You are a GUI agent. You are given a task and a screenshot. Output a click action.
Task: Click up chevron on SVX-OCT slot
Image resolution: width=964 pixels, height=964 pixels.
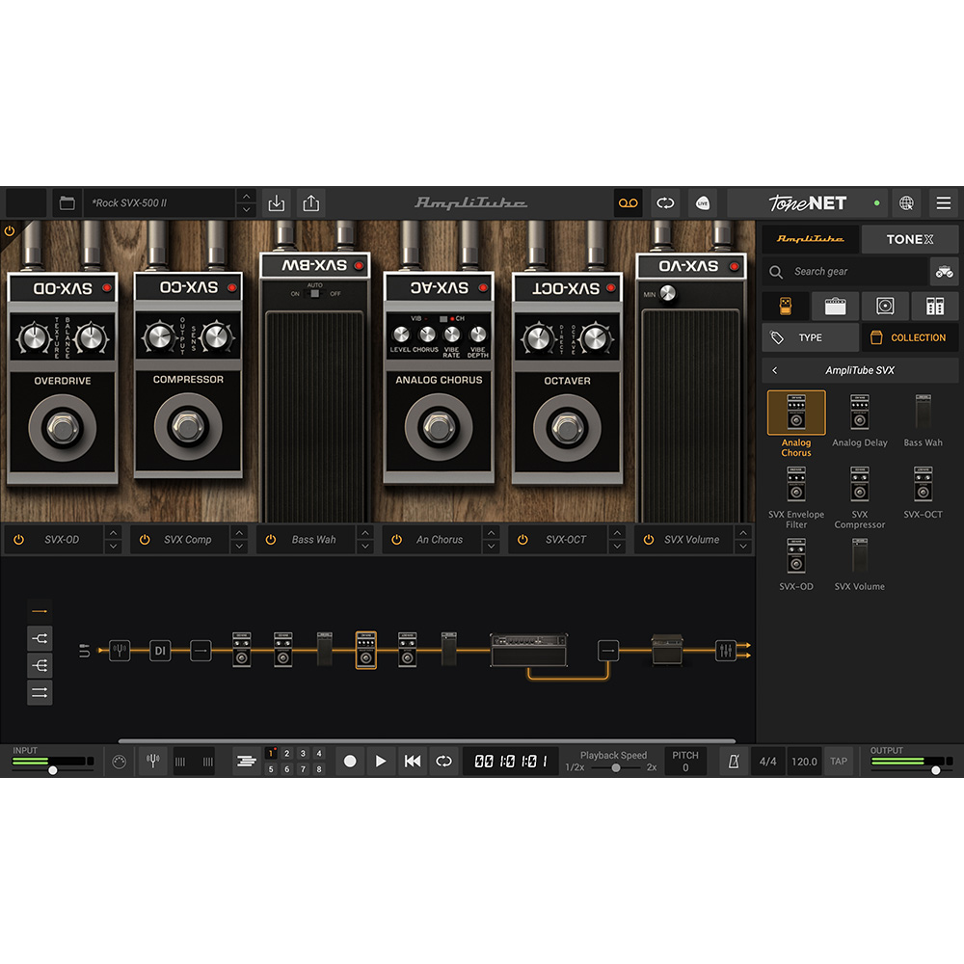click(x=617, y=532)
